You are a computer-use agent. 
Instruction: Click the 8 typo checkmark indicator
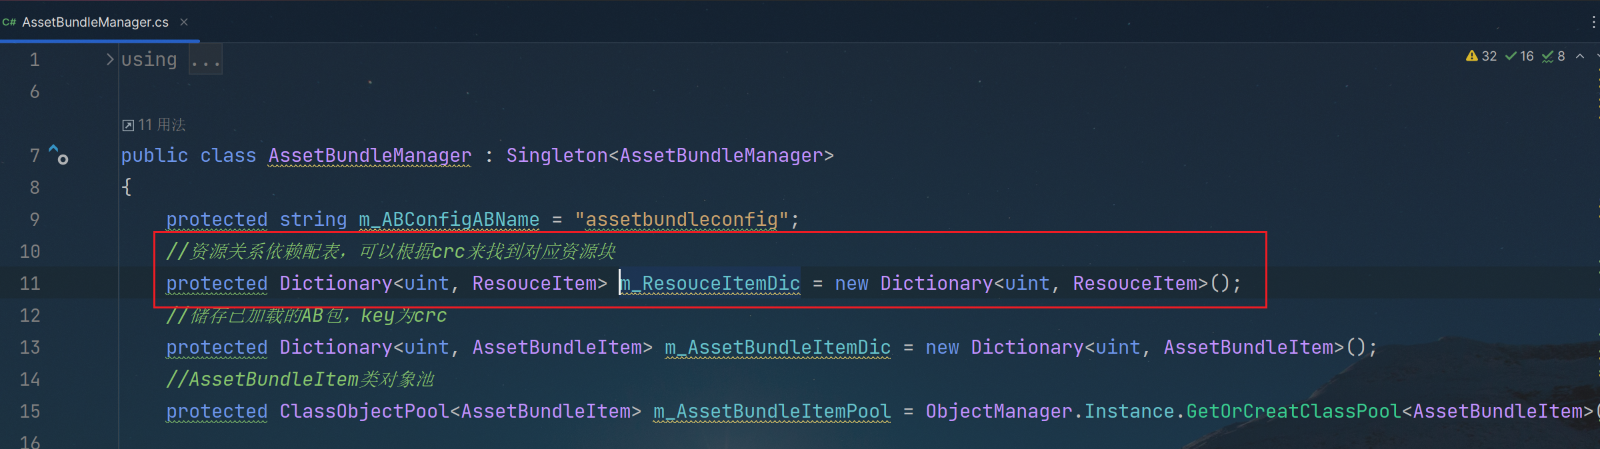coord(1553,57)
